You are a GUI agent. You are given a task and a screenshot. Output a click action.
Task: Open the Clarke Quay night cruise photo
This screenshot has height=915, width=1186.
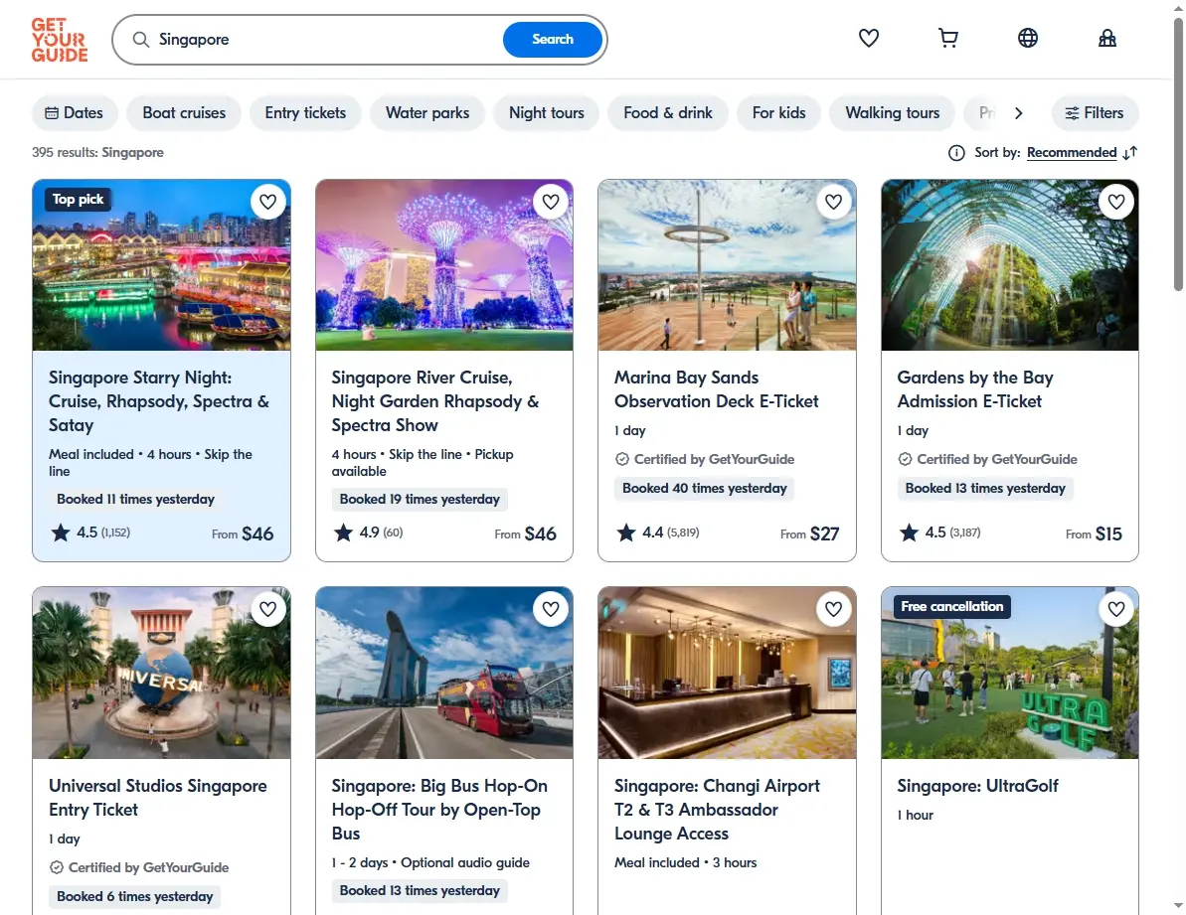pos(161,265)
